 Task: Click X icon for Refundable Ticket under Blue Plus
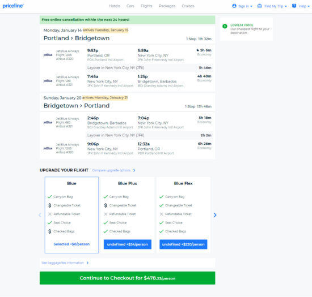click(x=106, y=214)
